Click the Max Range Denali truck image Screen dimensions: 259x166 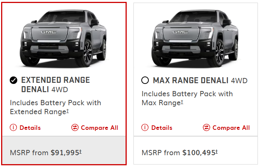click(195, 37)
